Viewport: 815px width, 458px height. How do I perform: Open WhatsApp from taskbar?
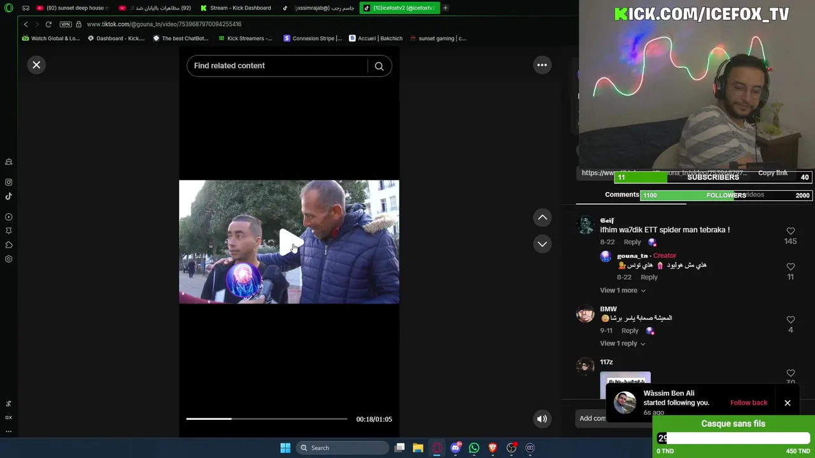(x=474, y=448)
